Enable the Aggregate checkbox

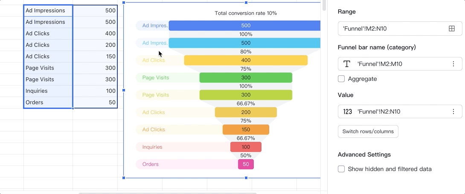coord(341,79)
